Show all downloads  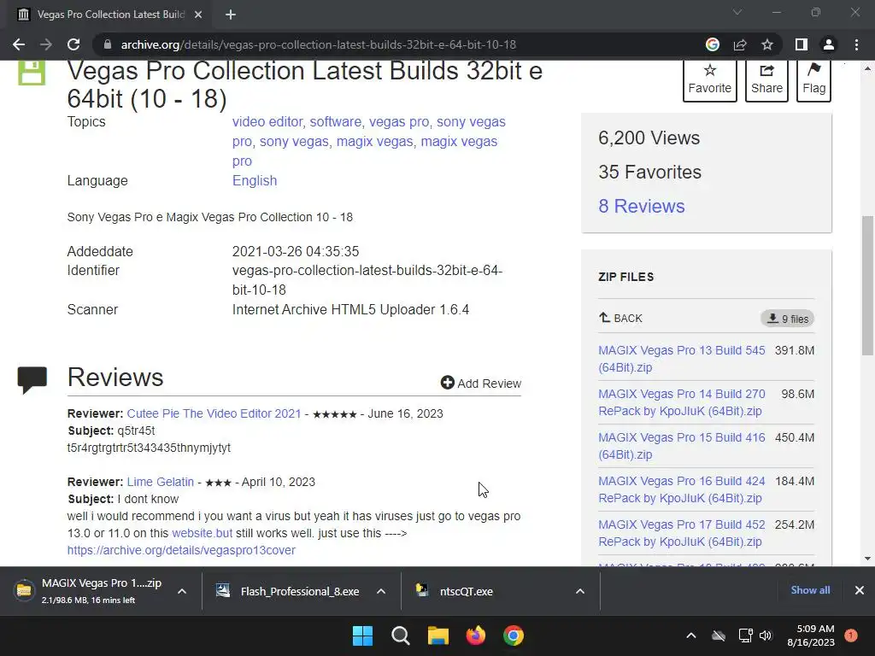tap(810, 590)
